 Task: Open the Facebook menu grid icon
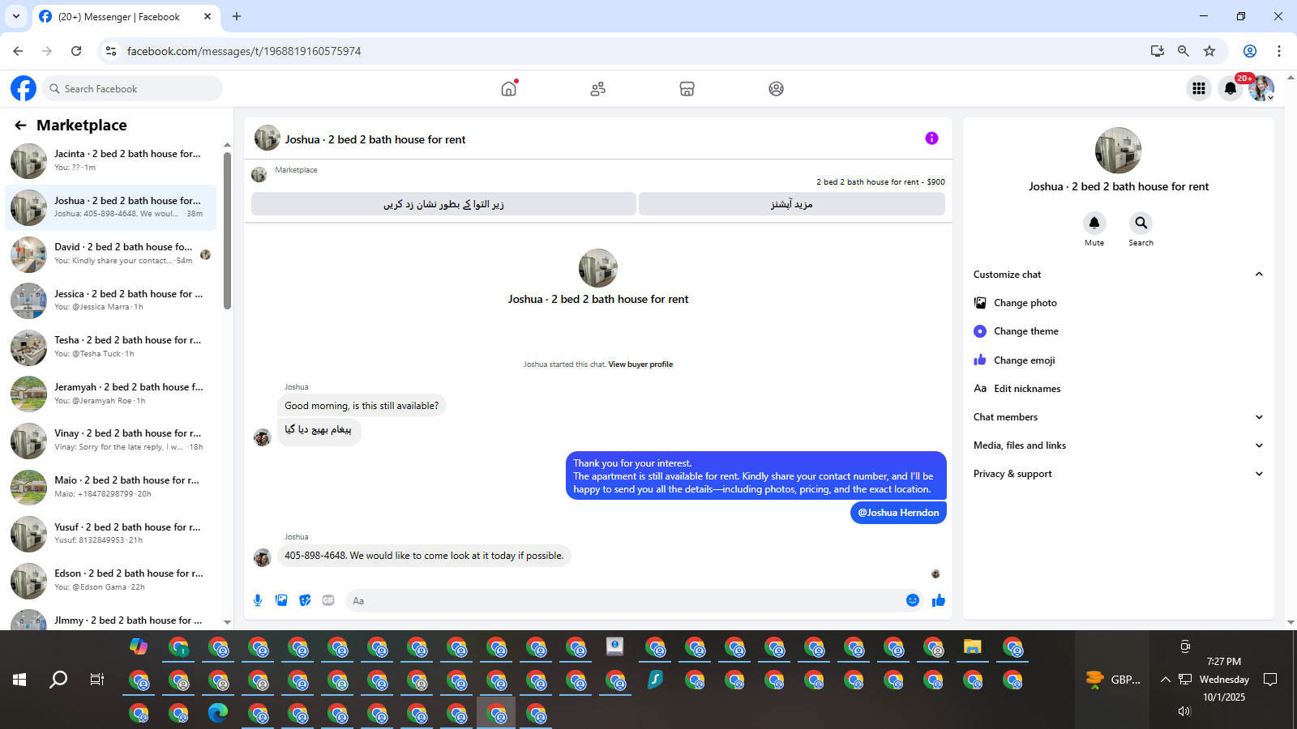click(x=1199, y=88)
